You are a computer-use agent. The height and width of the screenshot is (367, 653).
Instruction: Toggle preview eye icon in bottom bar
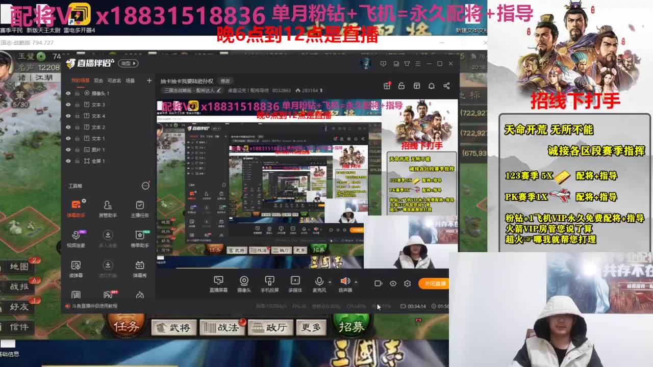pyautogui.click(x=393, y=283)
